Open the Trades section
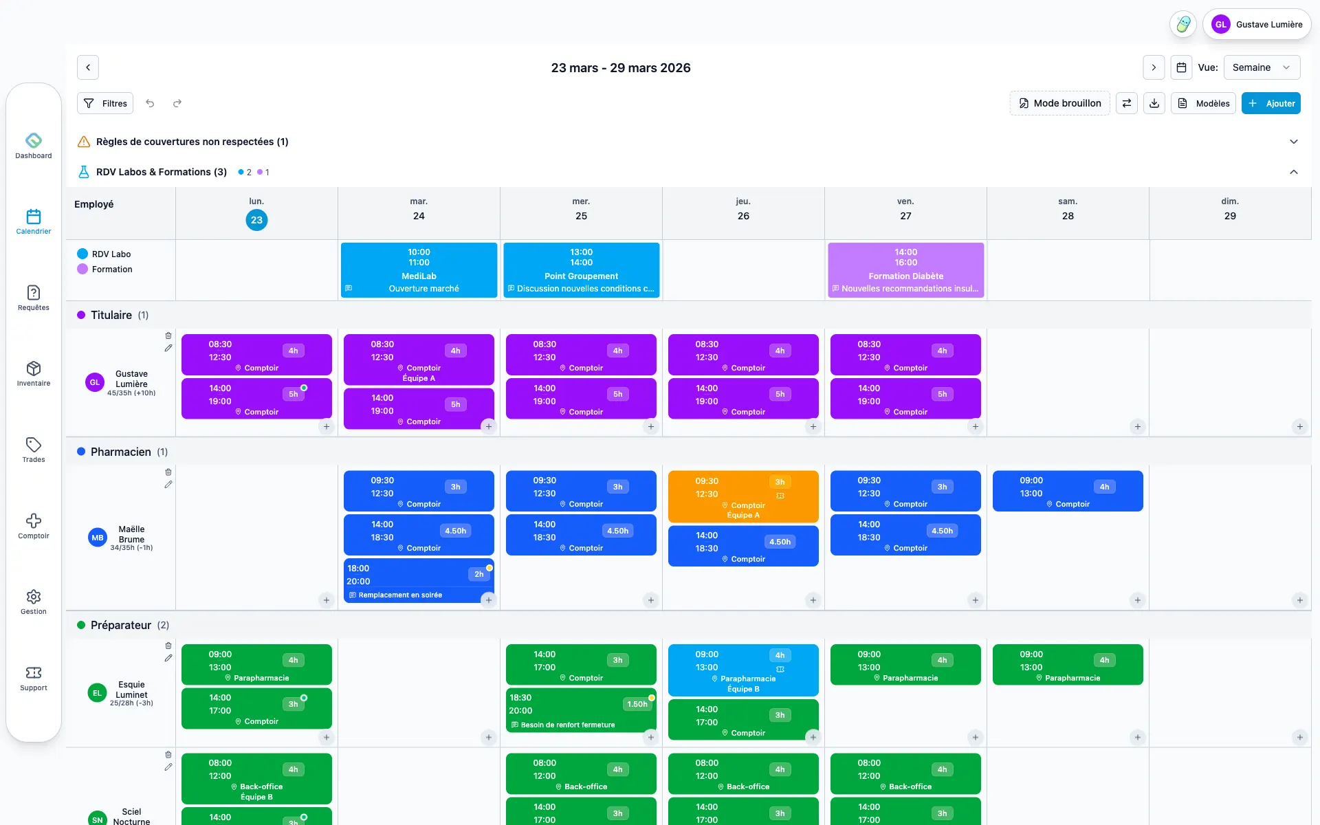Image resolution: width=1320 pixels, height=825 pixels. point(33,450)
